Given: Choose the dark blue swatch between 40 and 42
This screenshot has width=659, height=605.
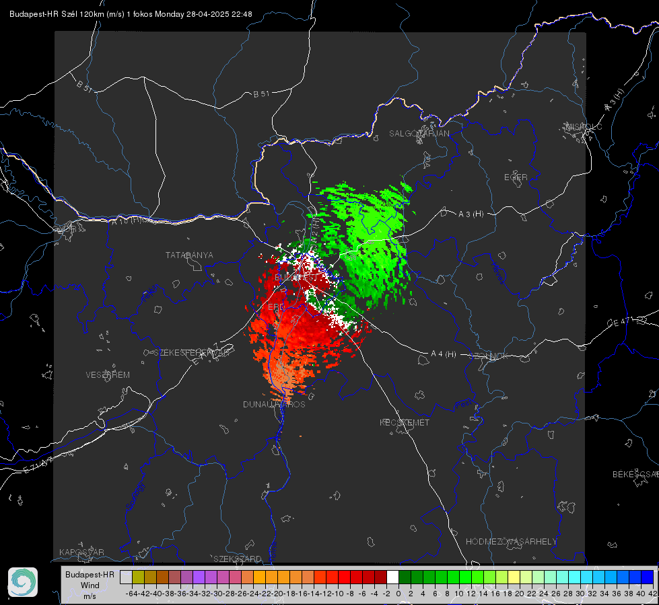Looking at the screenshot, I should pos(648,577).
